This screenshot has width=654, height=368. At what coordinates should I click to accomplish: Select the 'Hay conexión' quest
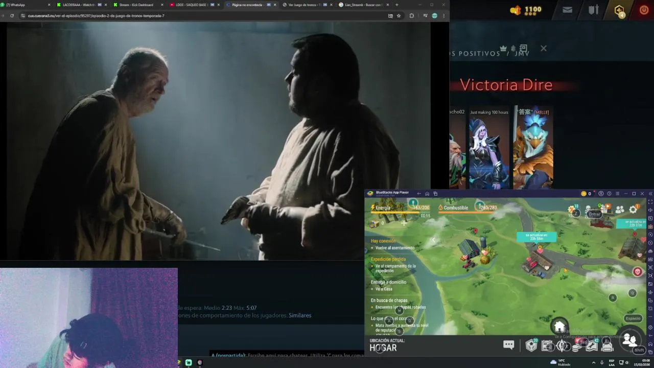coord(393,244)
